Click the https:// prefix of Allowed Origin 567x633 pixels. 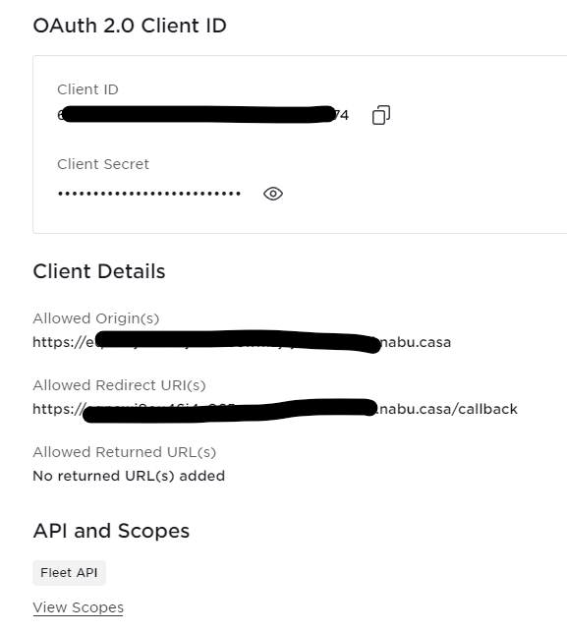[x=59, y=342]
